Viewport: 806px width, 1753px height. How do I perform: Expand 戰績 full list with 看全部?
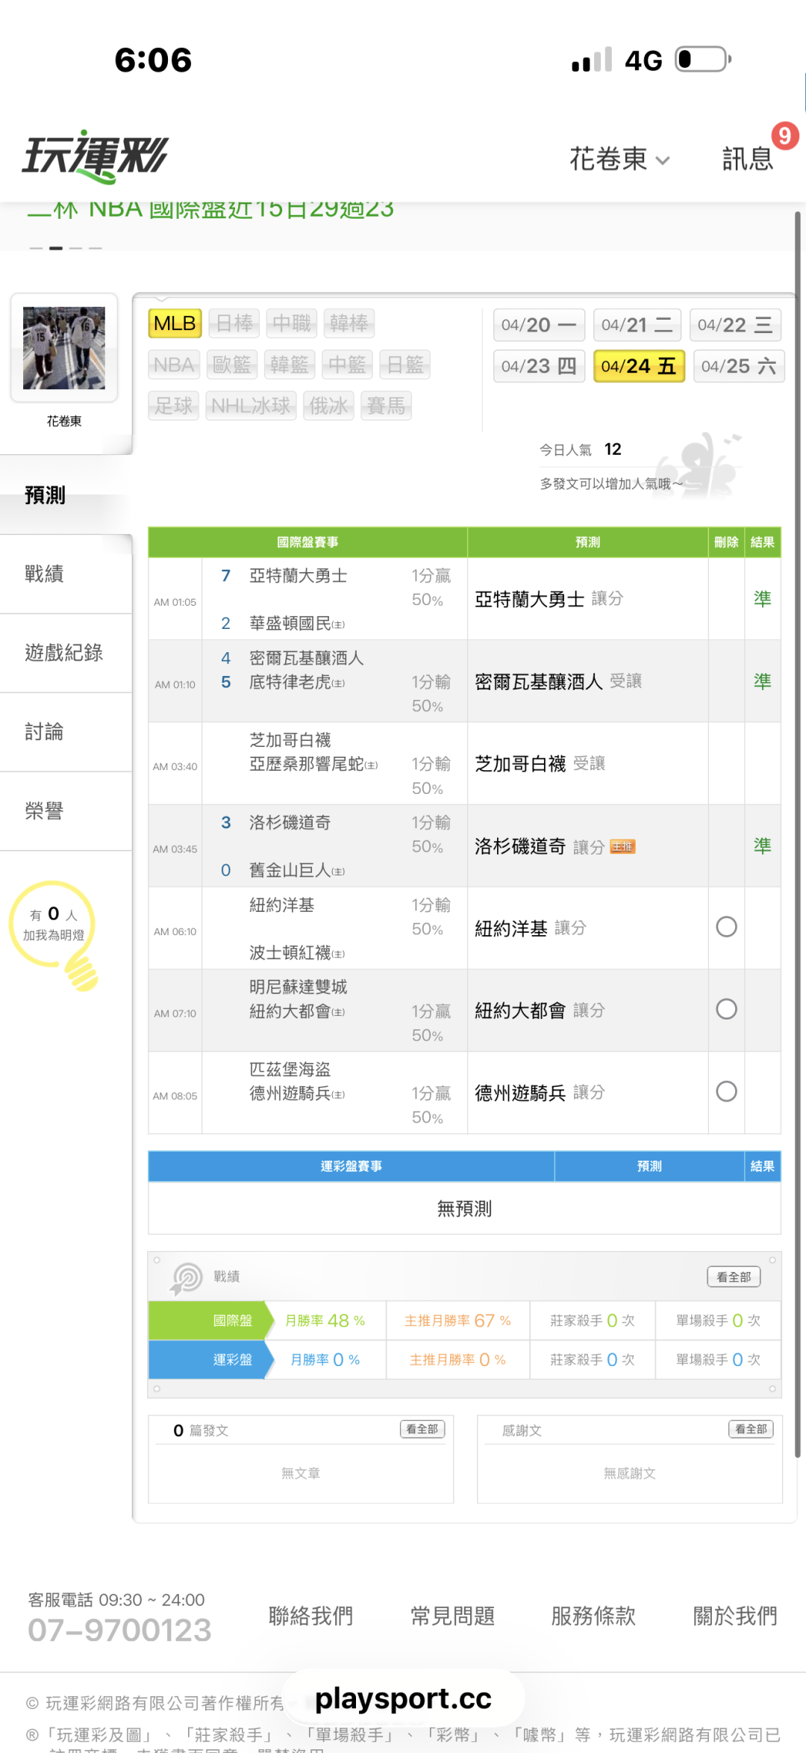734,1276
